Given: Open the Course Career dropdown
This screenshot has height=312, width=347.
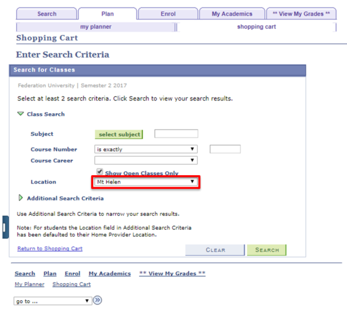Looking at the screenshot, I should 146,161.
